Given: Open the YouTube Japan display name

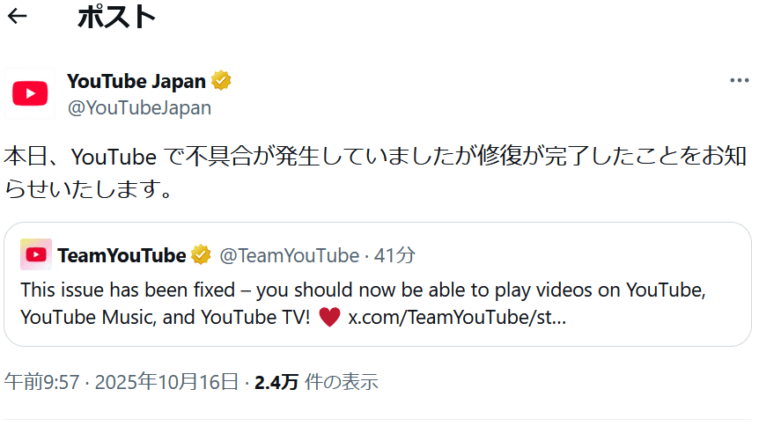Looking at the screenshot, I should (136, 82).
